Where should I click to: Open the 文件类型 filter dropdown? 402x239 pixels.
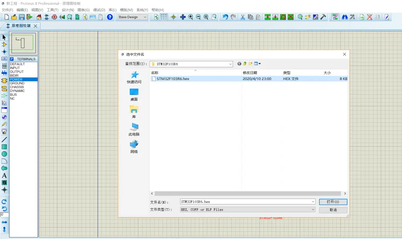pos(313,209)
